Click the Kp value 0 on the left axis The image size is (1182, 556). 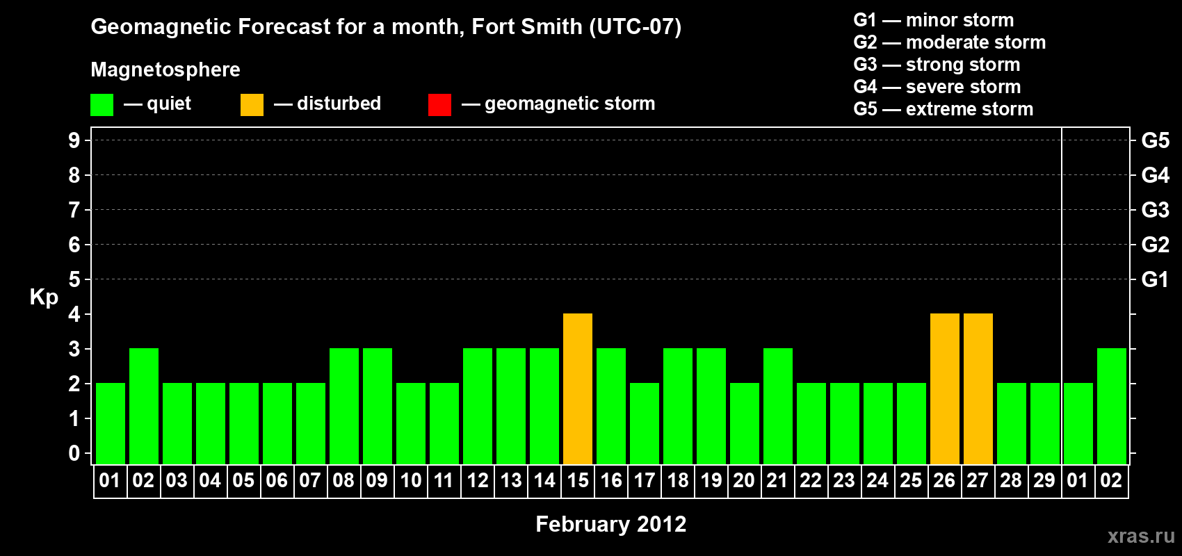pos(74,453)
